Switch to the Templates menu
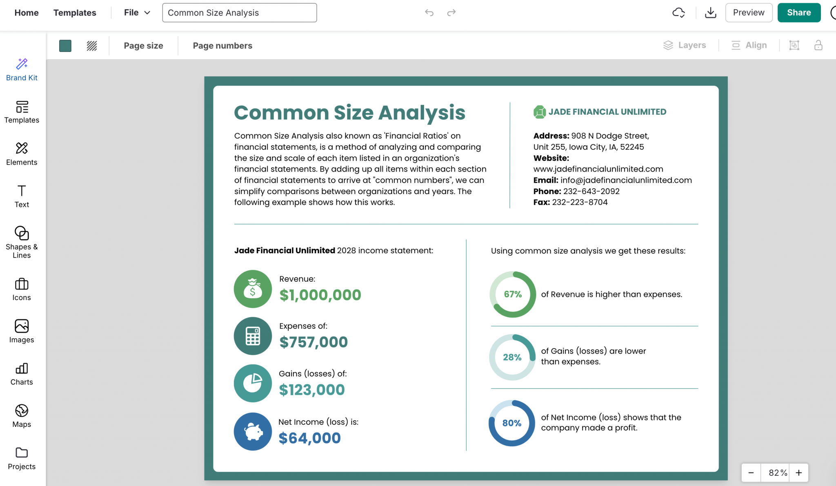 [75, 13]
